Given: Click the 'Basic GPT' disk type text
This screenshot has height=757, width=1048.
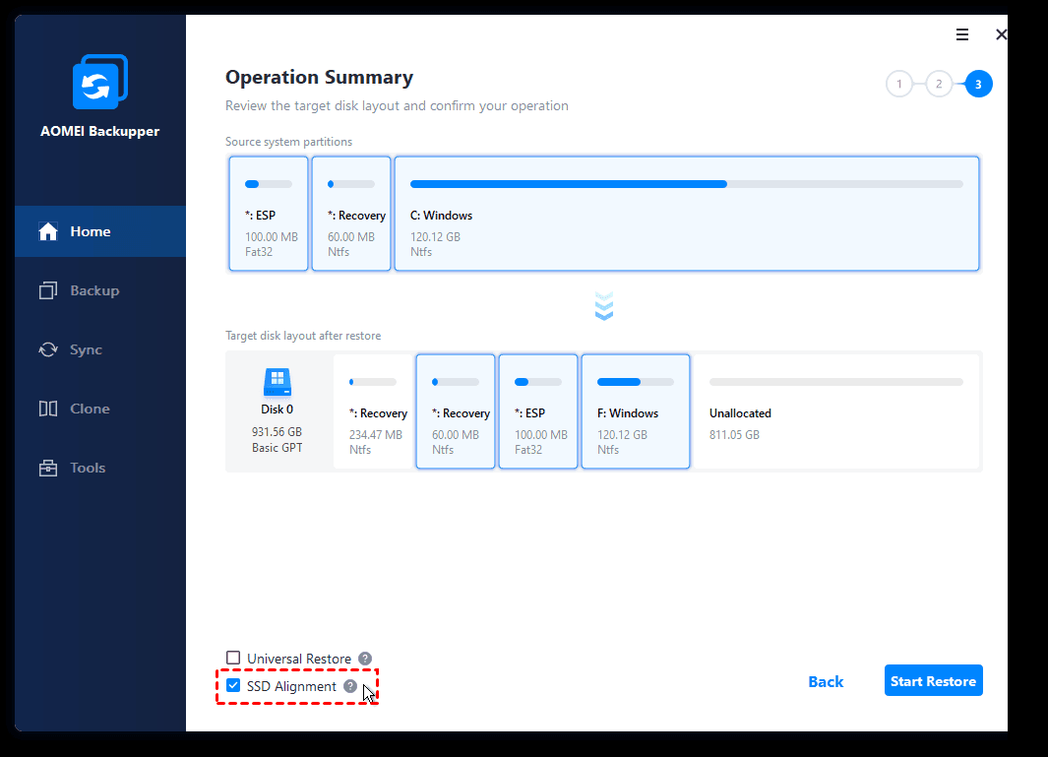Looking at the screenshot, I should 277,448.
